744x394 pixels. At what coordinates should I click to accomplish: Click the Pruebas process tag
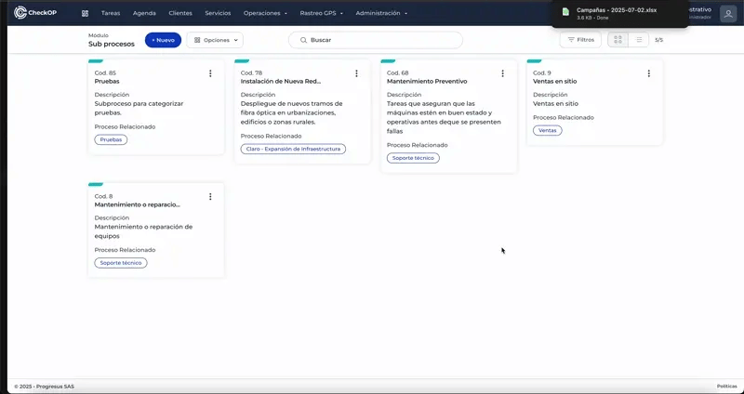tap(111, 140)
